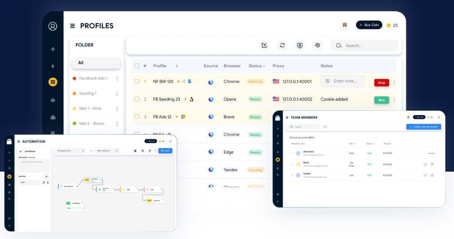Open the hamburger menu next to PROFILES
Image resolution: width=454 pixels, height=239 pixels.
[72, 25]
